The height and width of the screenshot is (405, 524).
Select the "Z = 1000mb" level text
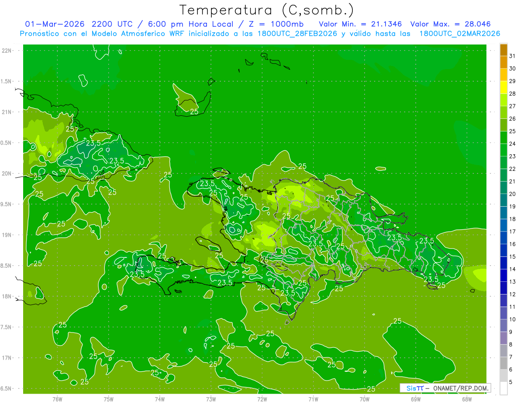coord(277,24)
